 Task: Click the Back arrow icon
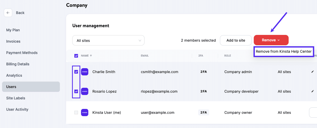(8, 13)
